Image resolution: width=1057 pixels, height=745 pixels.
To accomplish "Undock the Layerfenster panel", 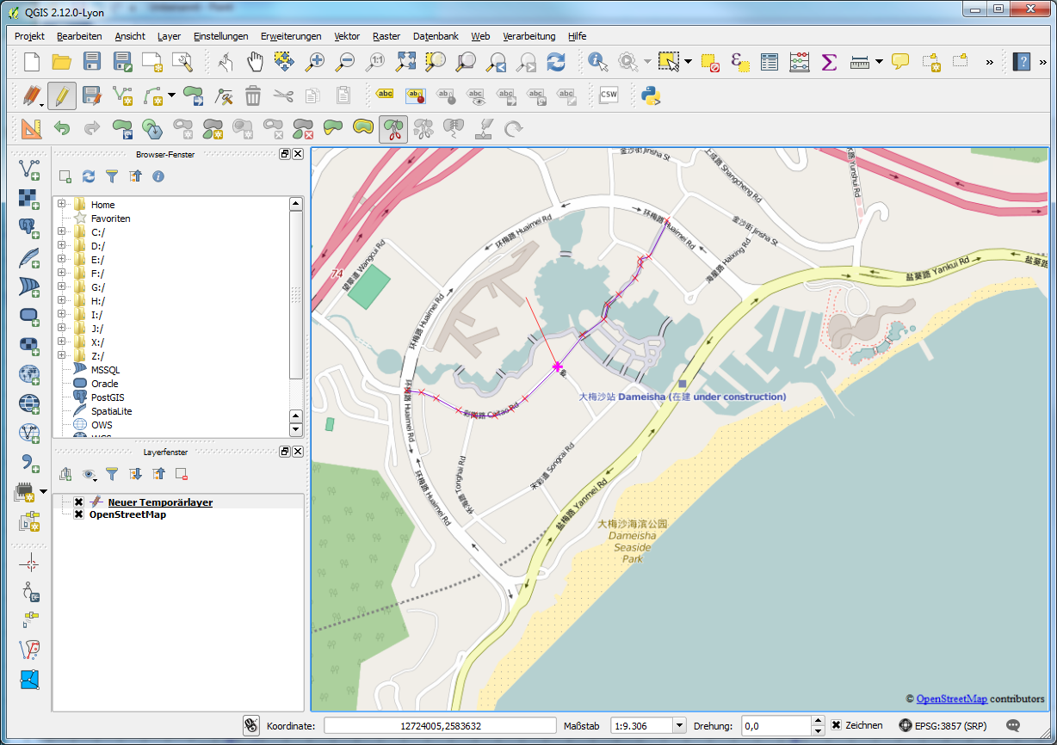I will click(x=285, y=452).
